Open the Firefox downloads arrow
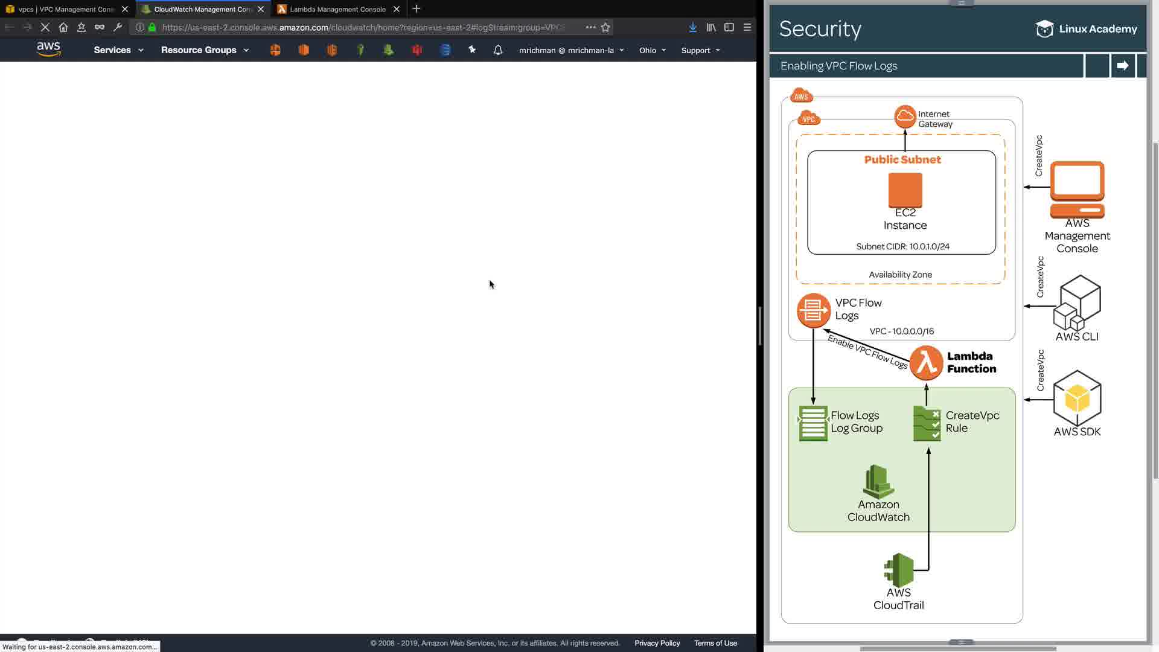 pos(693,27)
